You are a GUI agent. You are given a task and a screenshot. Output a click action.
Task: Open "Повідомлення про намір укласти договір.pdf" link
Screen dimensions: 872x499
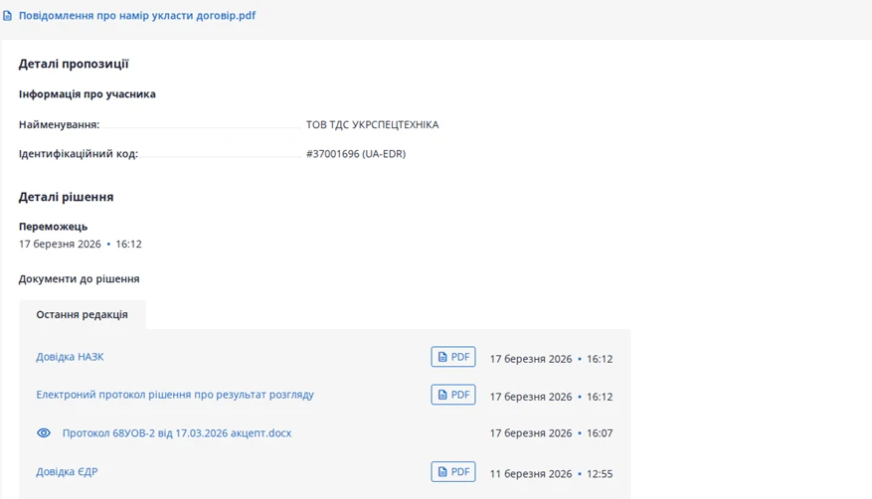click(137, 16)
